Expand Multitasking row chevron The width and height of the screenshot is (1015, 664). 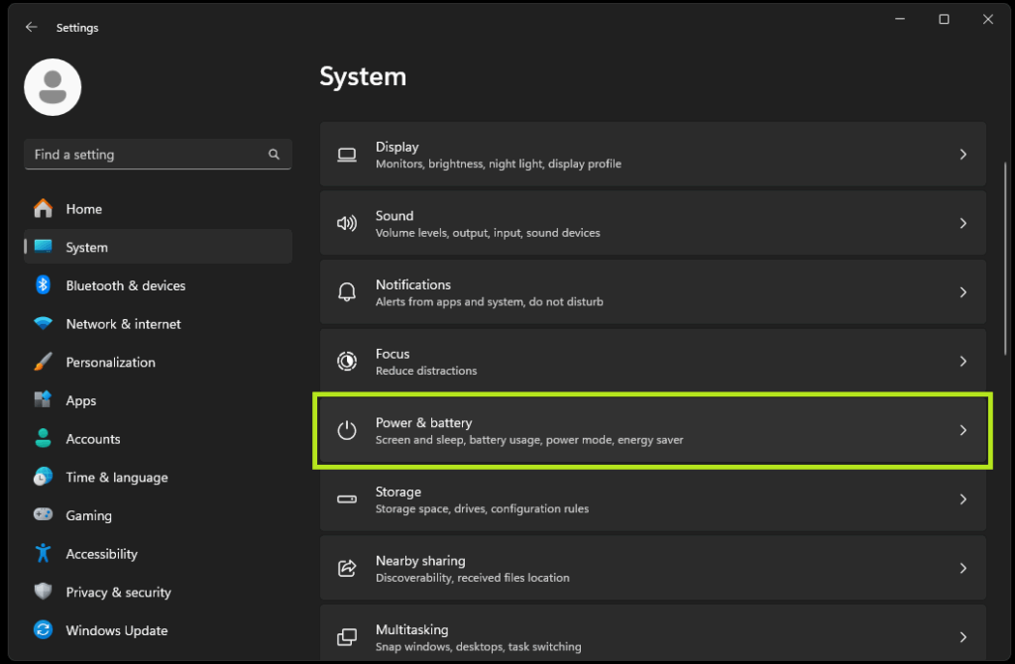tap(963, 637)
